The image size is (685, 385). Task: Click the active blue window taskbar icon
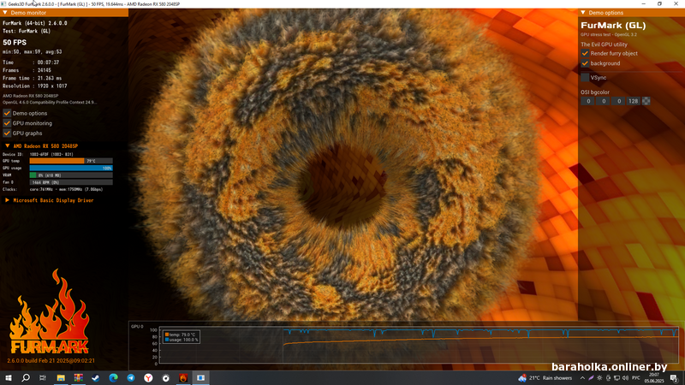pyautogui.click(x=200, y=377)
